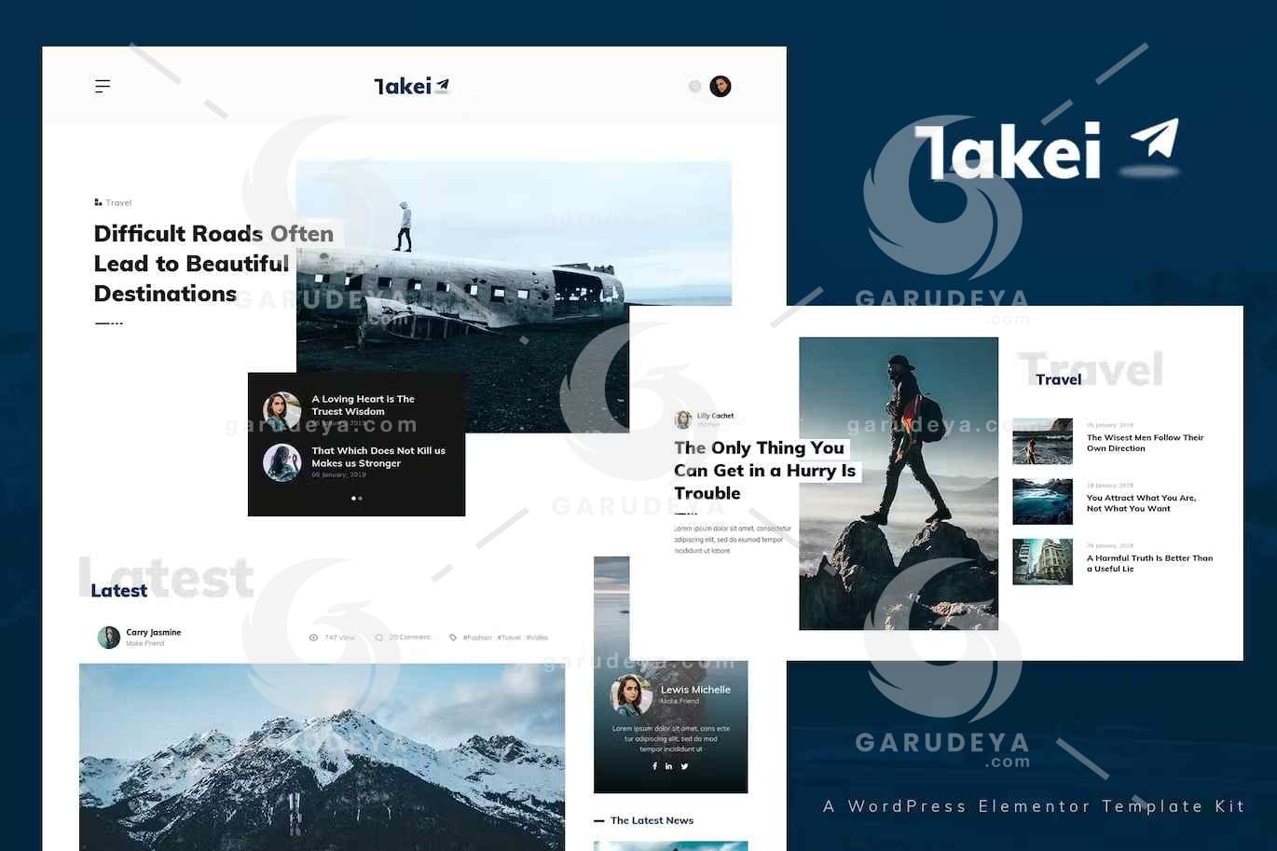Viewport: 1277px width, 851px height.
Task: Click 'A WordPress Elementor Template Kit' caption
Action: point(1034,806)
